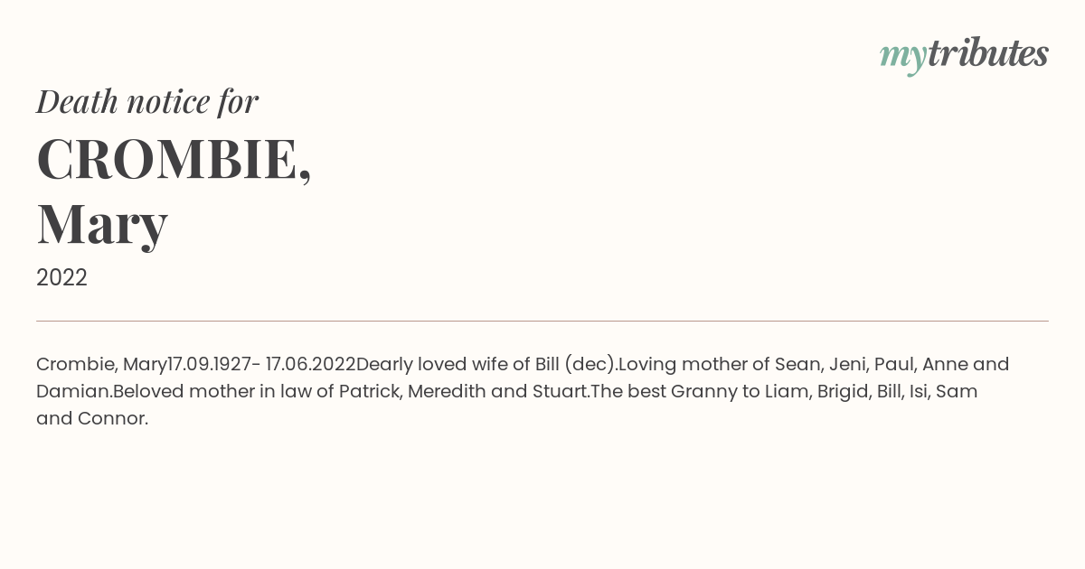The width and height of the screenshot is (1085, 569).
Task: Click the 'Death notice for' heading
Action: tap(147, 101)
